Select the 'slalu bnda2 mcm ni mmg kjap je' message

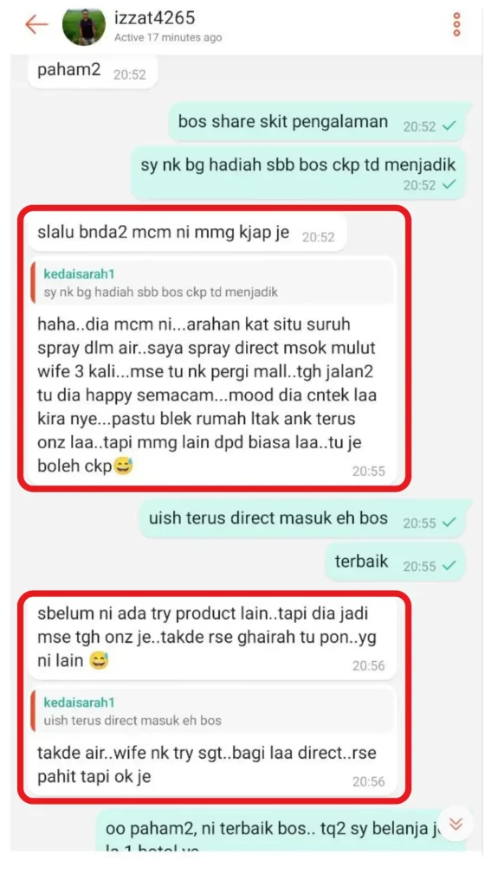pyautogui.click(x=186, y=234)
